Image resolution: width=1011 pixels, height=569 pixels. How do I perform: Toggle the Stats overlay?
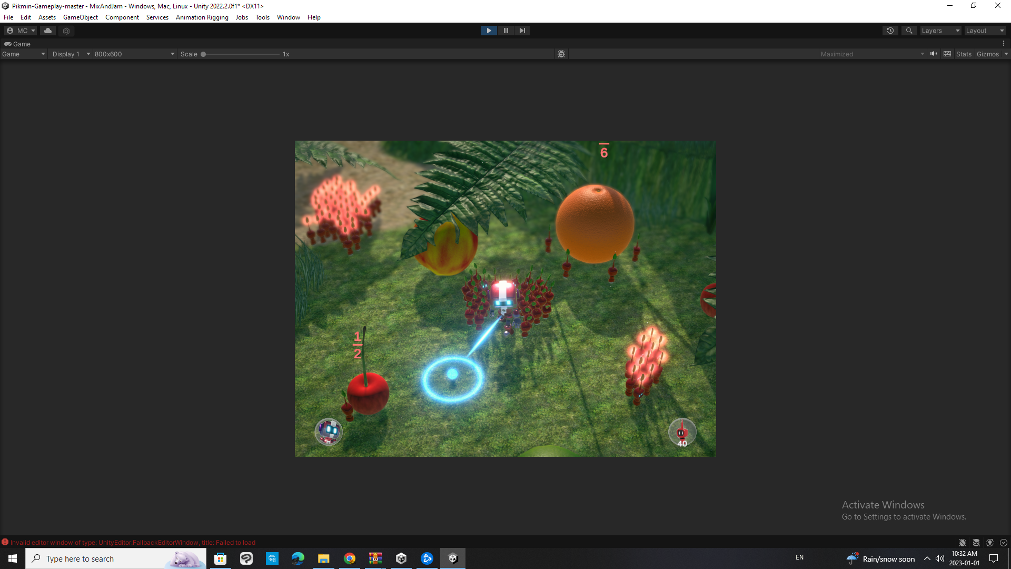click(964, 54)
